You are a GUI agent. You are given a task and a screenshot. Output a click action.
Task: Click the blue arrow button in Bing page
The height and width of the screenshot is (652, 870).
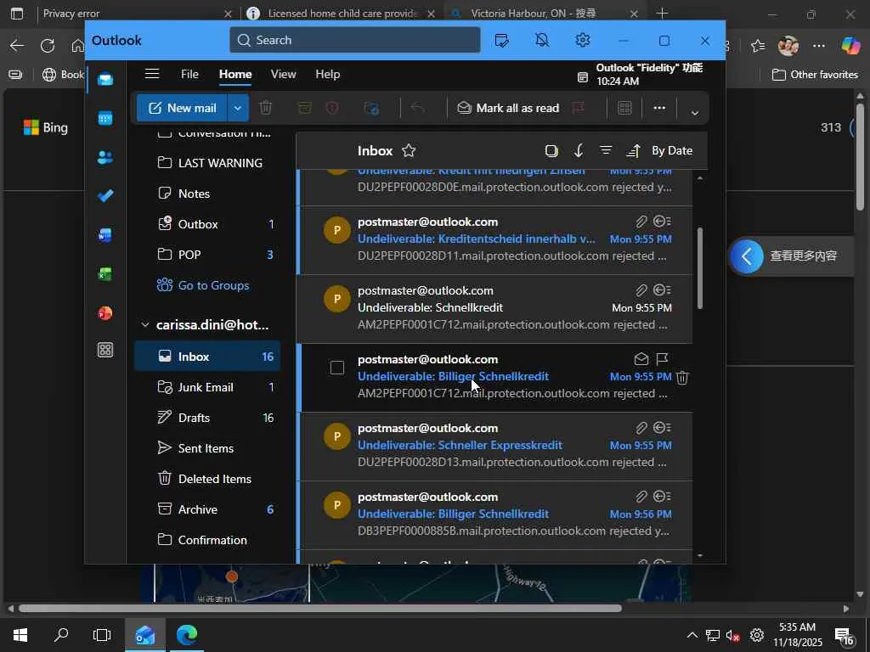point(746,256)
